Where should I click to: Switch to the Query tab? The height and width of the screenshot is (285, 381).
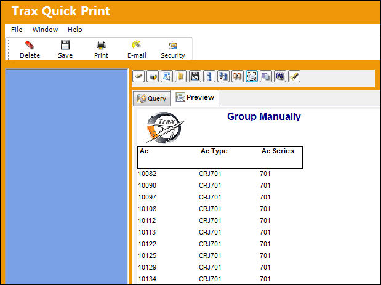[151, 98]
